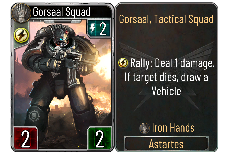Click the Gorsaal Squad card title
230x153 pixels.
pos(62,12)
